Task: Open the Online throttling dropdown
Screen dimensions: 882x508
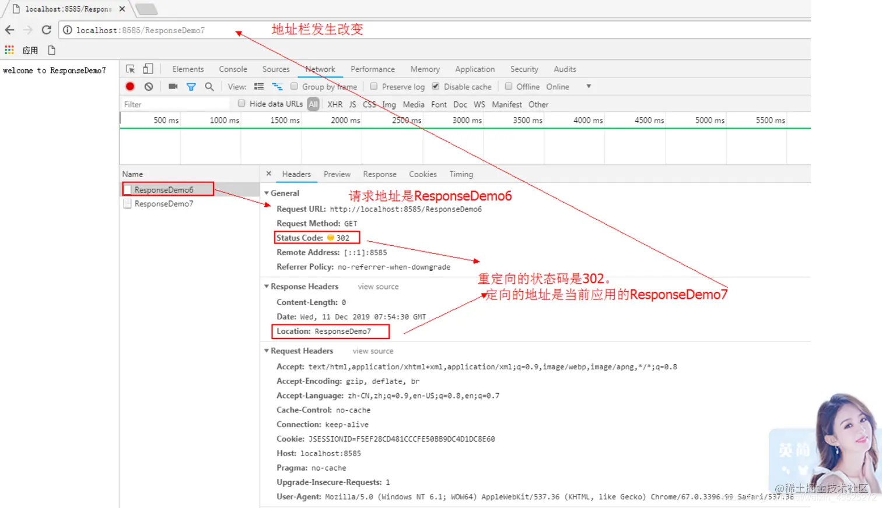Action: (x=569, y=86)
